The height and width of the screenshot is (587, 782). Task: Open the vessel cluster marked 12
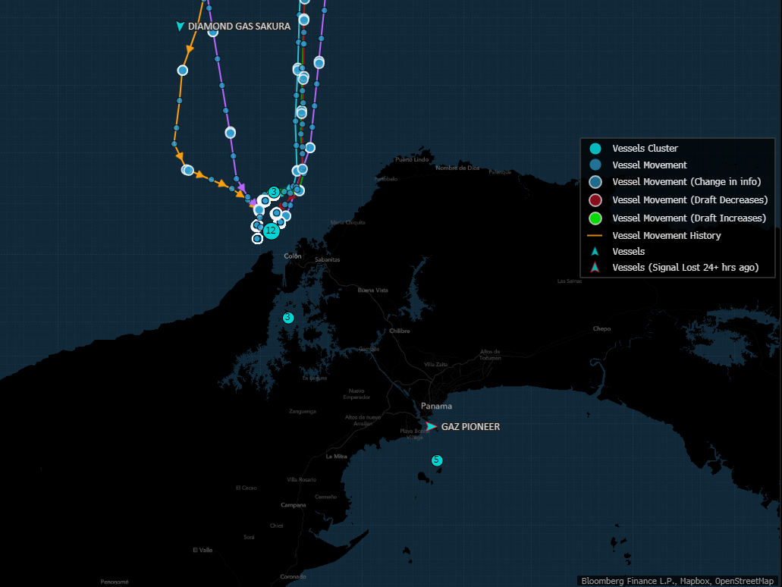[271, 231]
